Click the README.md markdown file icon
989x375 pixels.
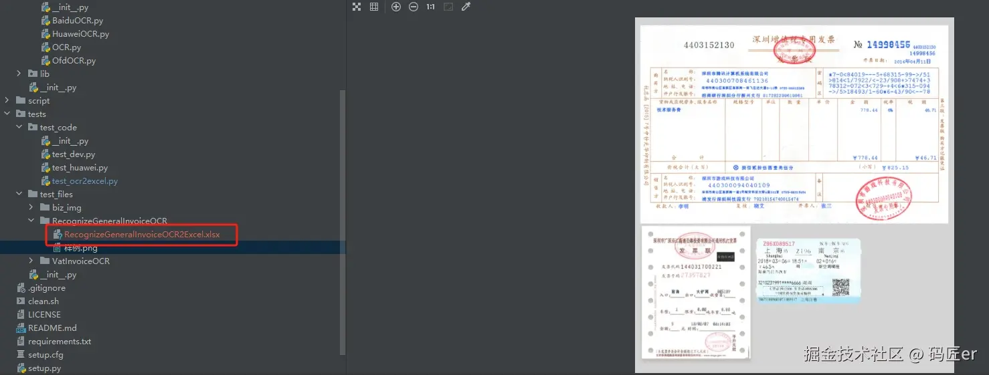[x=21, y=328]
